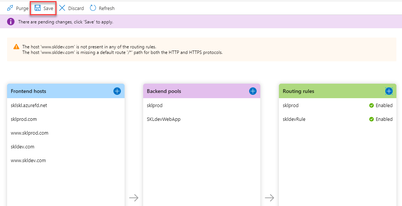The height and width of the screenshot is (206, 402).
Task: Open the sklskl.azurefd.net frontend host
Action: 29,105
